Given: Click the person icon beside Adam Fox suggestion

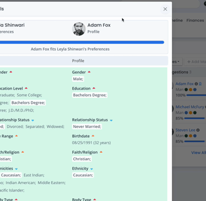Looking at the screenshot, I should pyautogui.click(x=201, y=84).
